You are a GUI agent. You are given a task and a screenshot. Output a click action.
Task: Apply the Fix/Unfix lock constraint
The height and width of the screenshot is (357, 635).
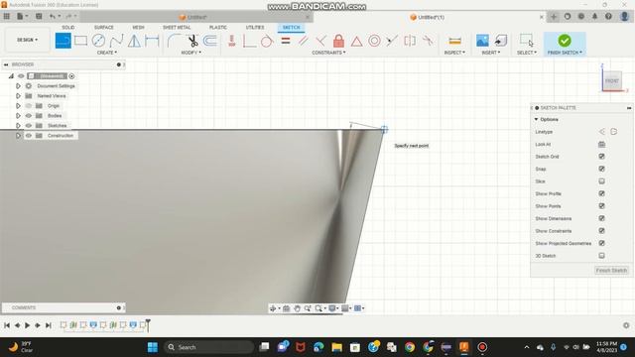pyautogui.click(x=338, y=41)
